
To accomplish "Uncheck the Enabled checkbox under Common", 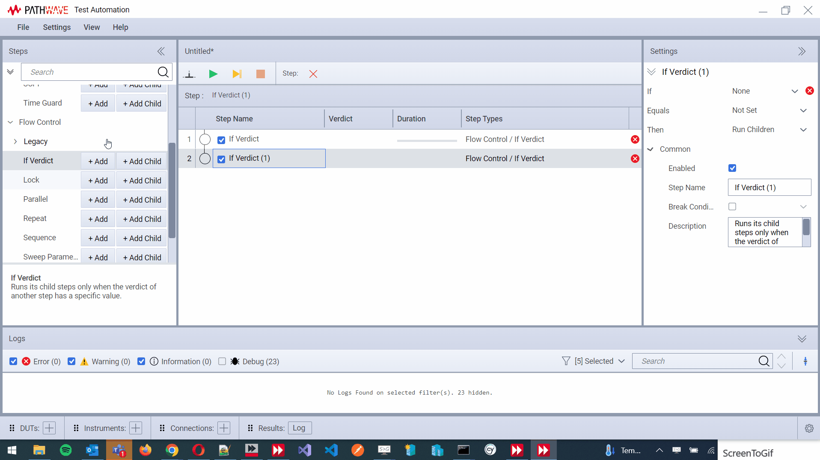I will 732,168.
